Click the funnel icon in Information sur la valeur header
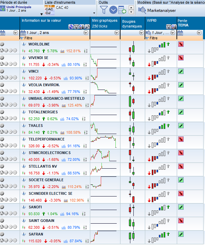 coord(76,27)
